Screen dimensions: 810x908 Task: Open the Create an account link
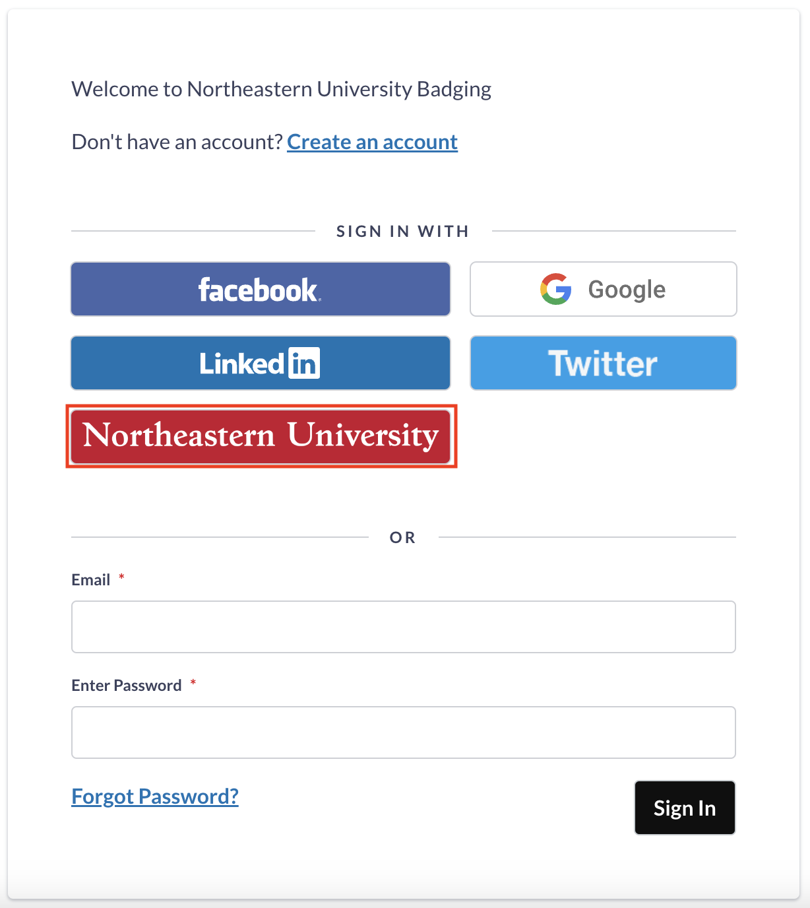(x=372, y=142)
